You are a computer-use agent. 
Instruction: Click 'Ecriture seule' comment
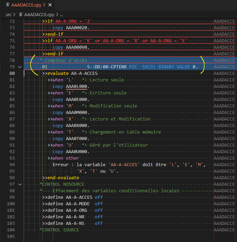pyautogui.click(x=108, y=93)
